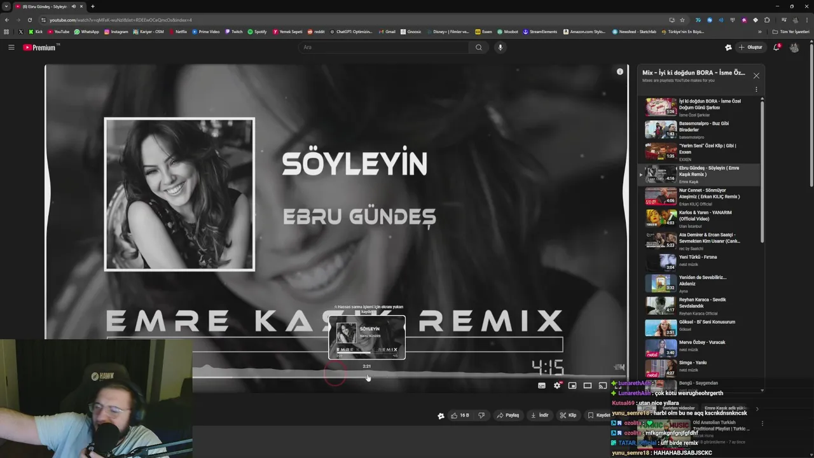This screenshot has width=814, height=458.
Task: Save video with Kaydet bookmark
Action: click(x=598, y=415)
